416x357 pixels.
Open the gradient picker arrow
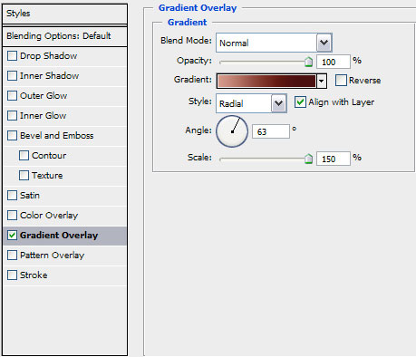322,82
